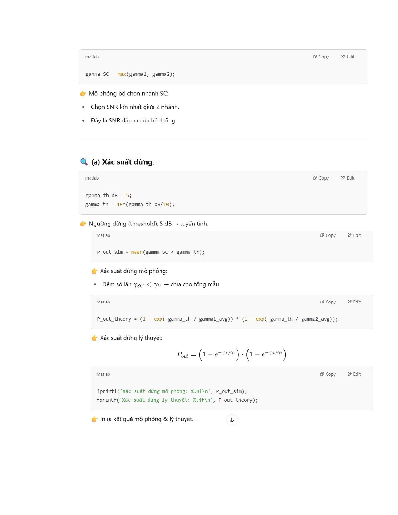Edit the P_out_theory formula code
The width and height of the screenshot is (398, 515).
click(354, 302)
